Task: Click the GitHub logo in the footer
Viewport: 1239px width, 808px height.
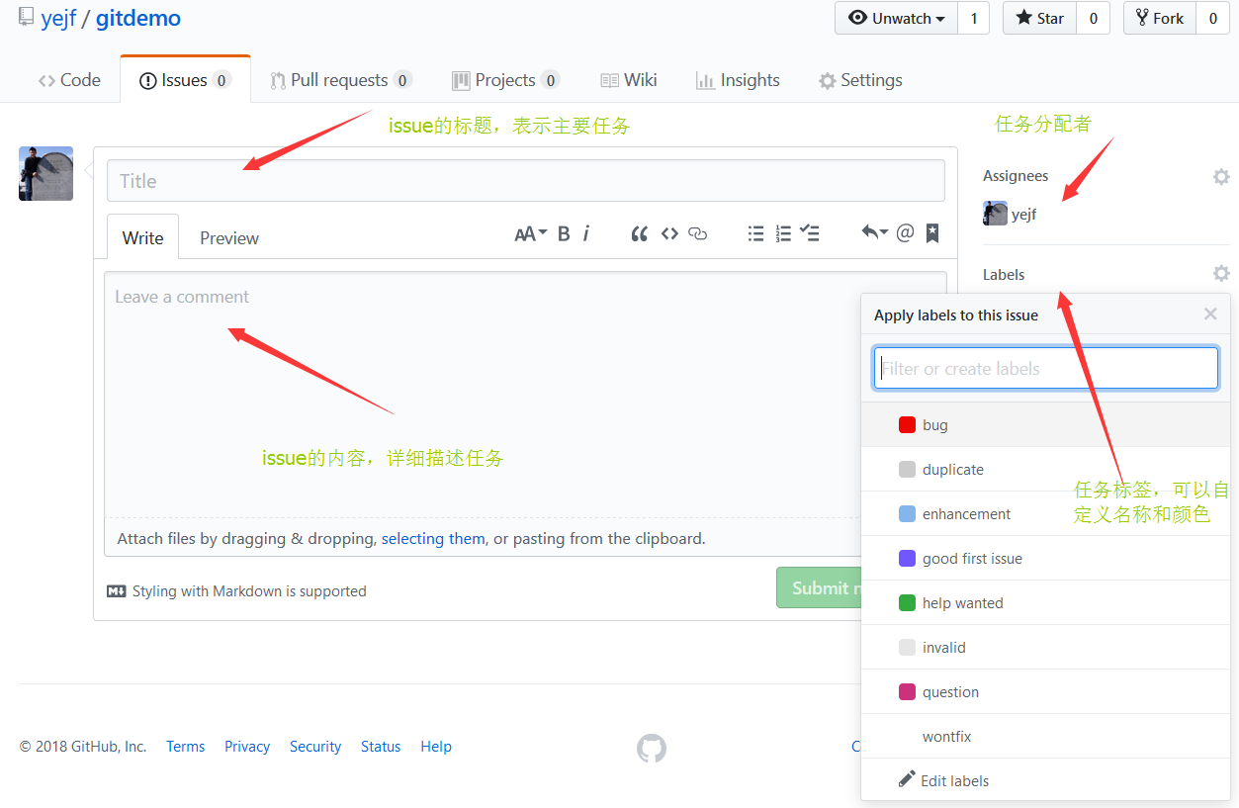Action: click(652, 748)
